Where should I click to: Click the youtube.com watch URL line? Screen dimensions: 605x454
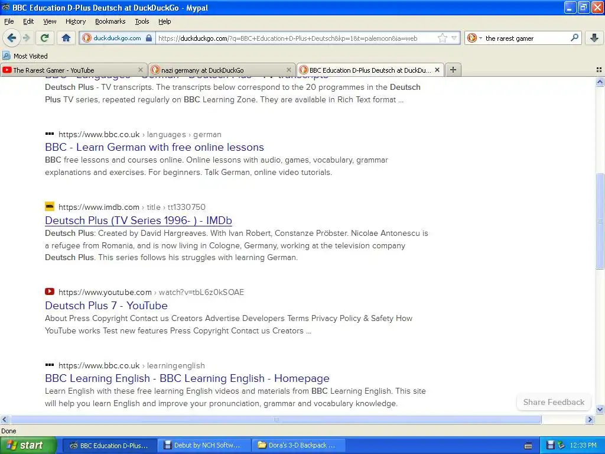pyautogui.click(x=151, y=292)
